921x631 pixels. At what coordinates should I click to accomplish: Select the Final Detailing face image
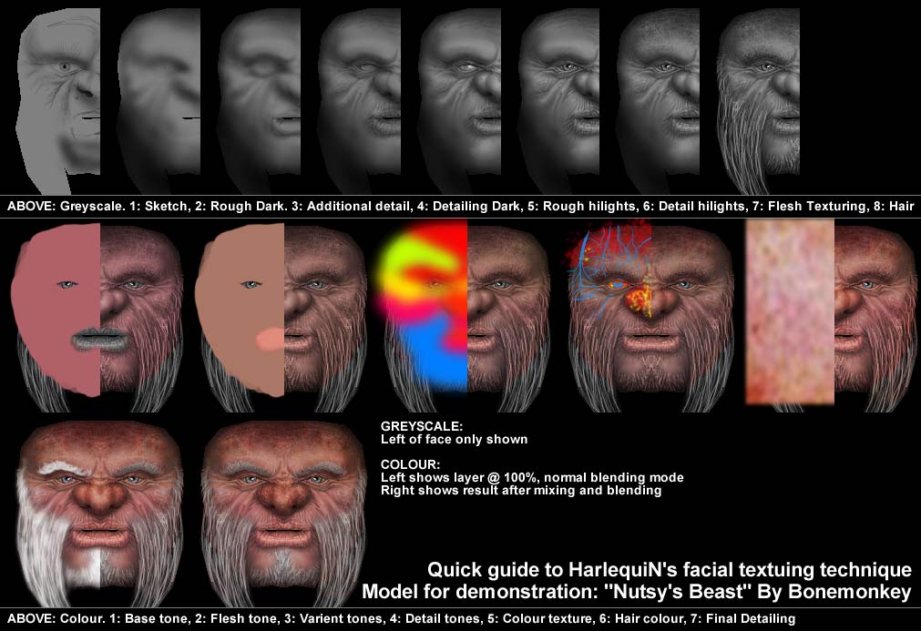tap(282, 510)
